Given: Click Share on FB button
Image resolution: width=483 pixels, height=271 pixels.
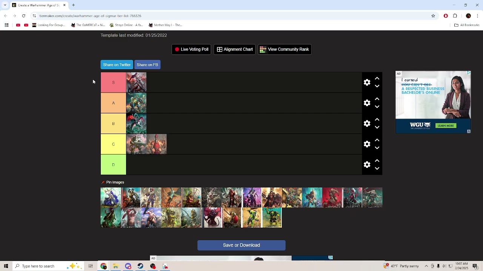Looking at the screenshot, I should tap(147, 65).
